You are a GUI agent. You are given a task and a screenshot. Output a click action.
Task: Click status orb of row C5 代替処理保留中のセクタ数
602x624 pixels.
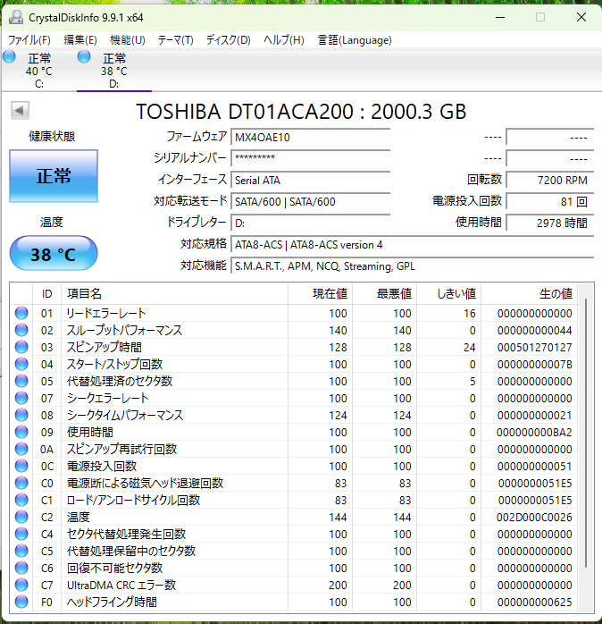tap(21, 551)
